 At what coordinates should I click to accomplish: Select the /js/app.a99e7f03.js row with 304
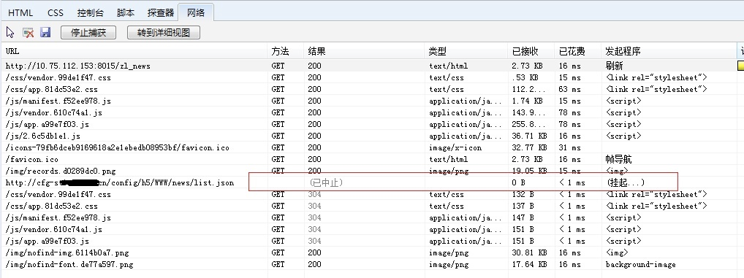click(372, 241)
